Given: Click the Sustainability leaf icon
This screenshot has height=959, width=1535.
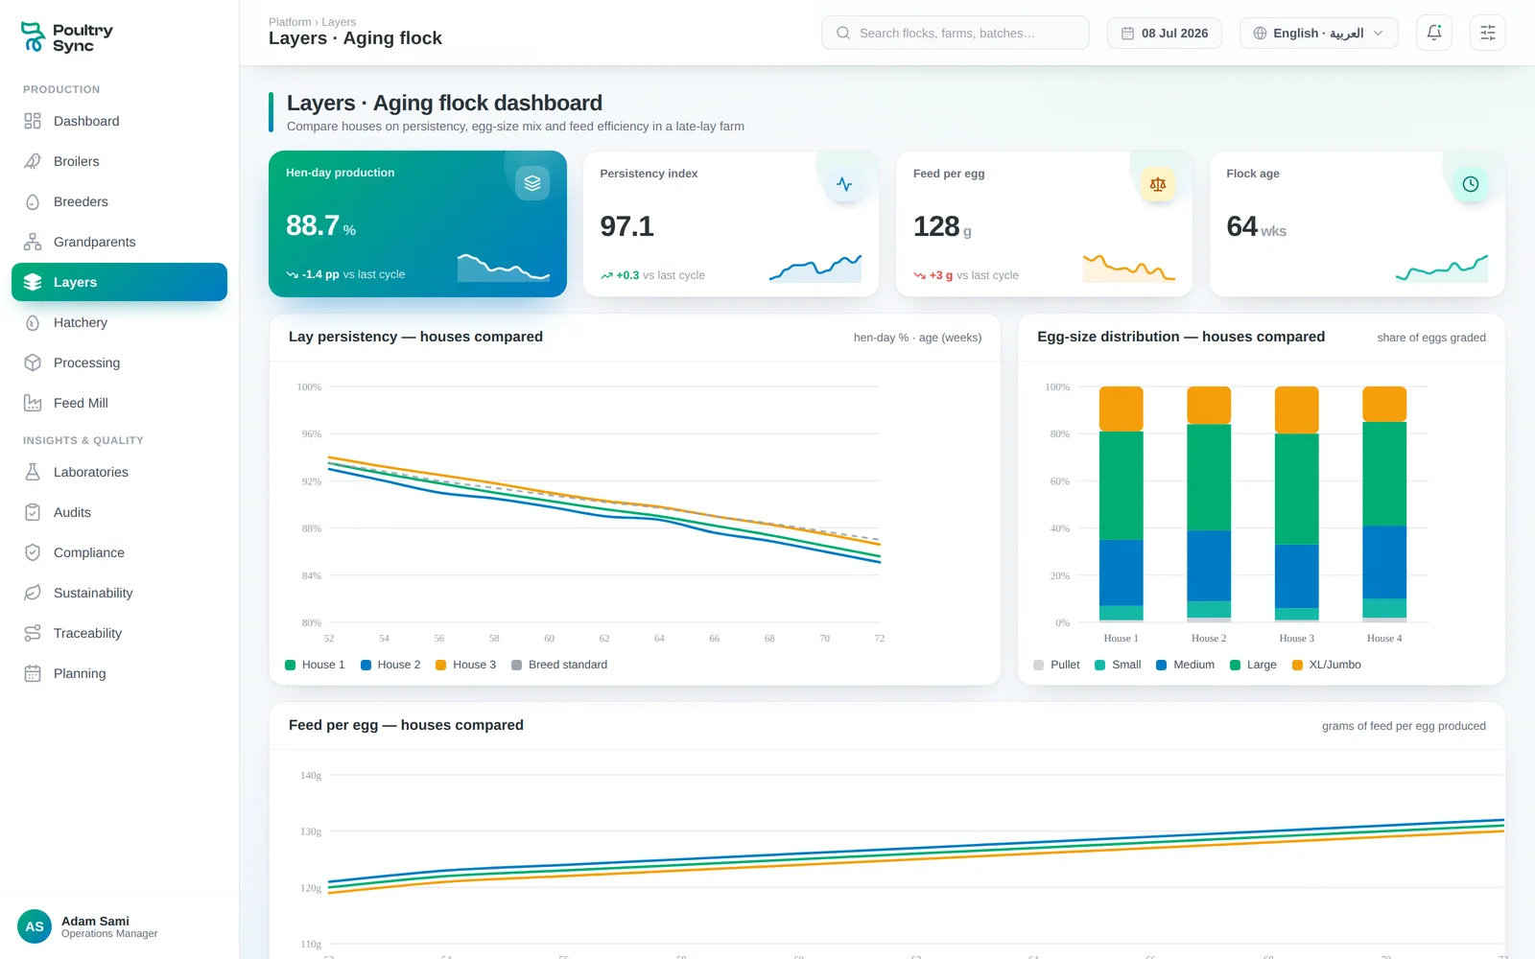Looking at the screenshot, I should pos(33,593).
